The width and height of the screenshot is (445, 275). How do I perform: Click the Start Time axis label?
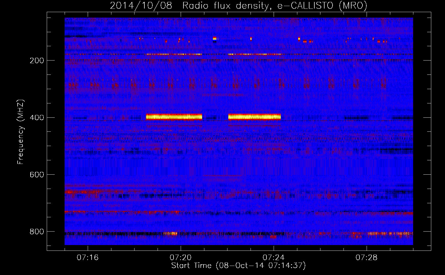238,266
